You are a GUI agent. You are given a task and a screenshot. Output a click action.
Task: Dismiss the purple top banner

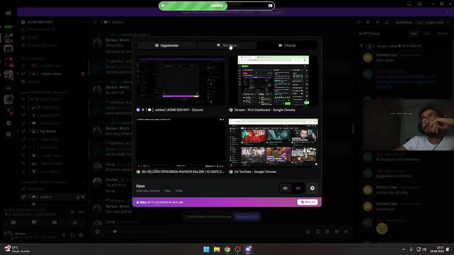448,12
